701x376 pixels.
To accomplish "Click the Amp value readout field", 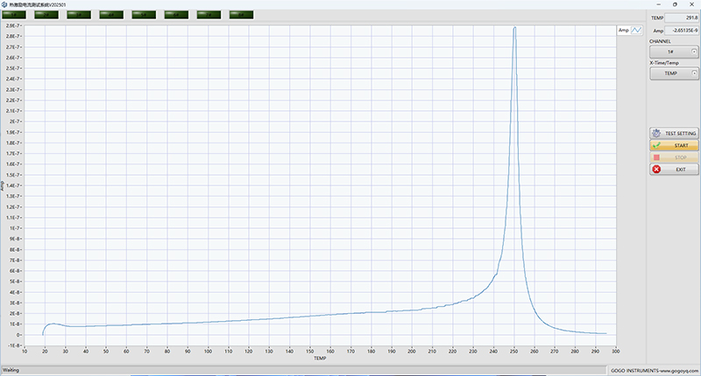I will pyautogui.click(x=680, y=31).
